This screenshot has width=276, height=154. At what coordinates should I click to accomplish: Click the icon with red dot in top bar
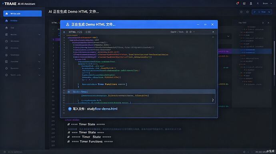[238, 3]
